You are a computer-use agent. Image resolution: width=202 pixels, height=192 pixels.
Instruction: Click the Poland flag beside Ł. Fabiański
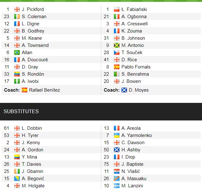pyautogui.click(x=117, y=9)
